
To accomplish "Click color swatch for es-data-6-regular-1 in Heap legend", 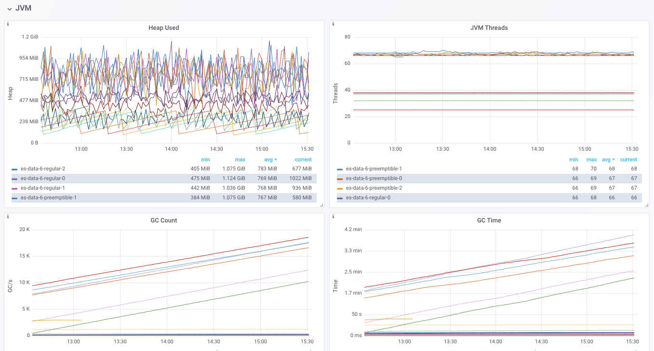I will 14,189.
